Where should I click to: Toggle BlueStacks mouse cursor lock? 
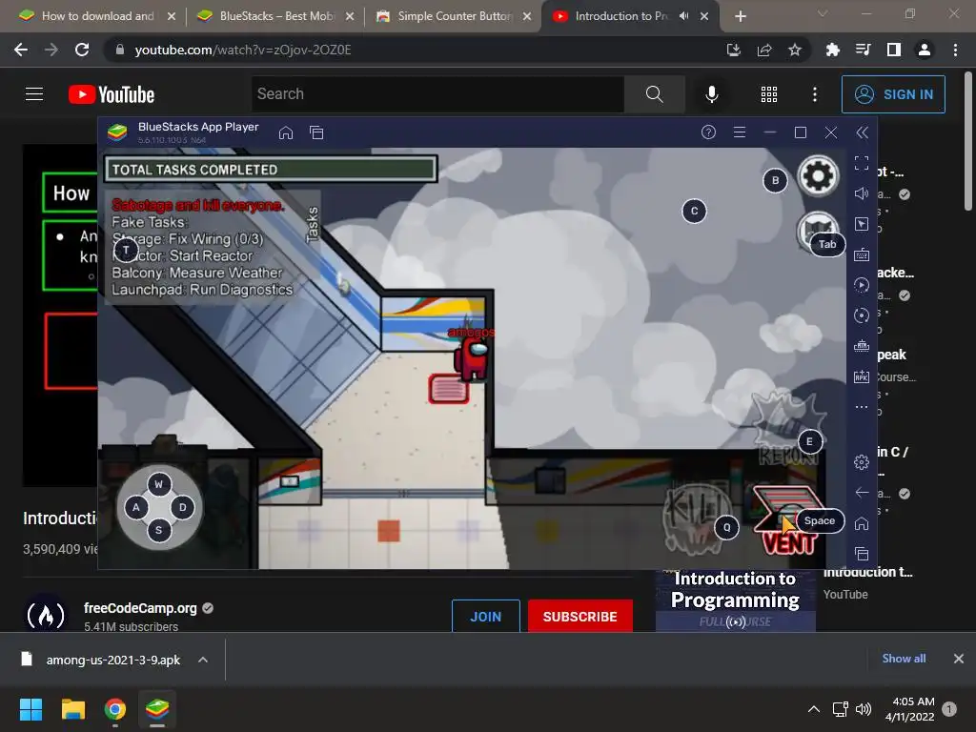(x=862, y=224)
